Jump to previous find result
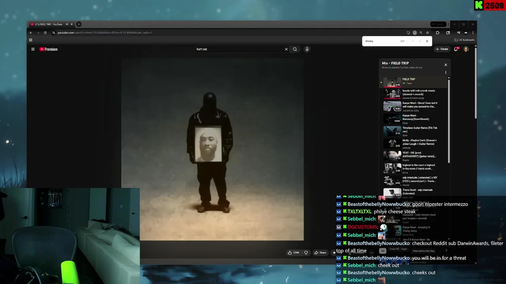This screenshot has height=284, width=506. point(412,41)
